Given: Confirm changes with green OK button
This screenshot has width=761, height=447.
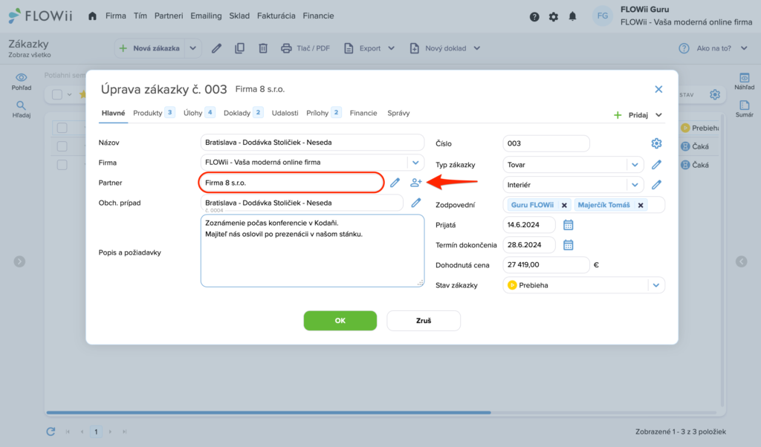Looking at the screenshot, I should (340, 321).
